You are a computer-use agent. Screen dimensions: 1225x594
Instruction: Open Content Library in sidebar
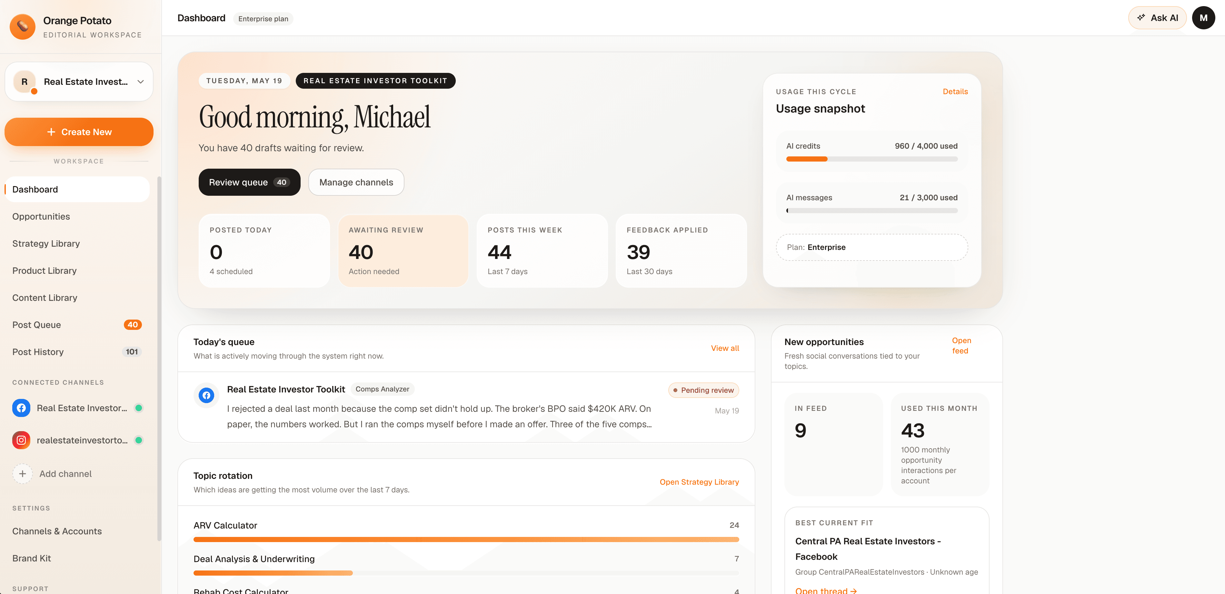77,298
